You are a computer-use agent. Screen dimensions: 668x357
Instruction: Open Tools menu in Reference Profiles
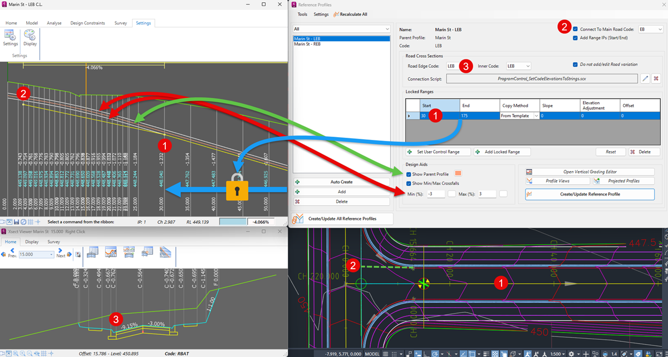pos(302,14)
